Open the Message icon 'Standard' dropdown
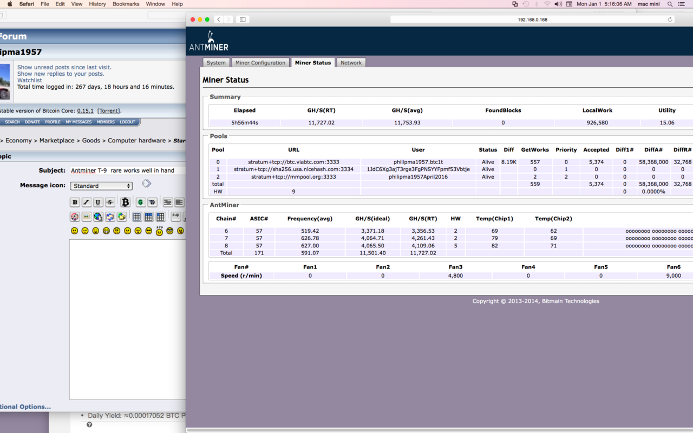This screenshot has width=693, height=433. click(x=101, y=186)
